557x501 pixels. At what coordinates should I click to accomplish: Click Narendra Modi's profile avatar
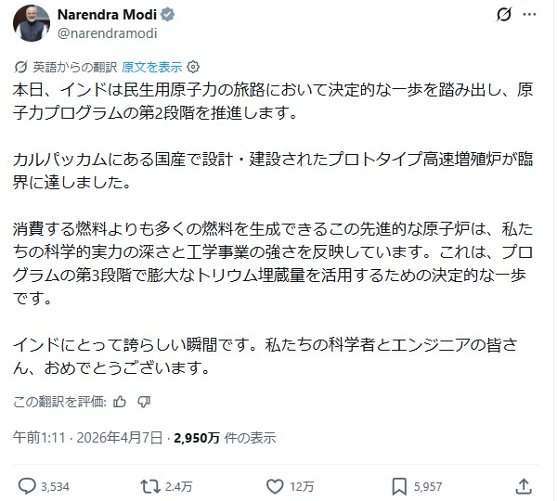[32, 24]
